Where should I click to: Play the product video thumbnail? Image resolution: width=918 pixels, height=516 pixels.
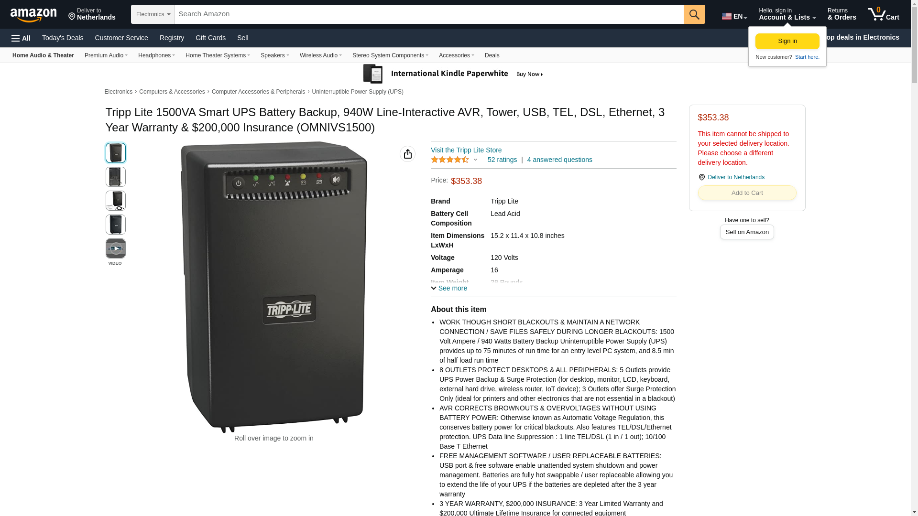click(116, 248)
